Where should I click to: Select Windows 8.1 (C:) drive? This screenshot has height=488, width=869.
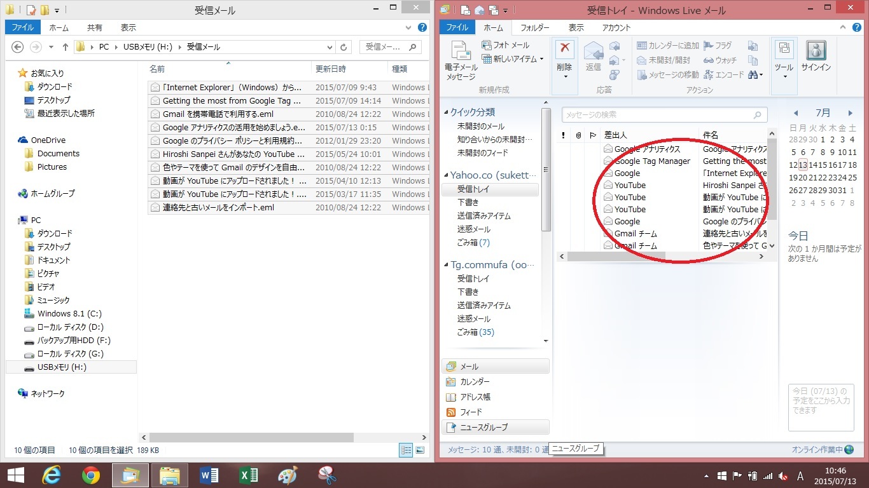pyautogui.click(x=69, y=314)
